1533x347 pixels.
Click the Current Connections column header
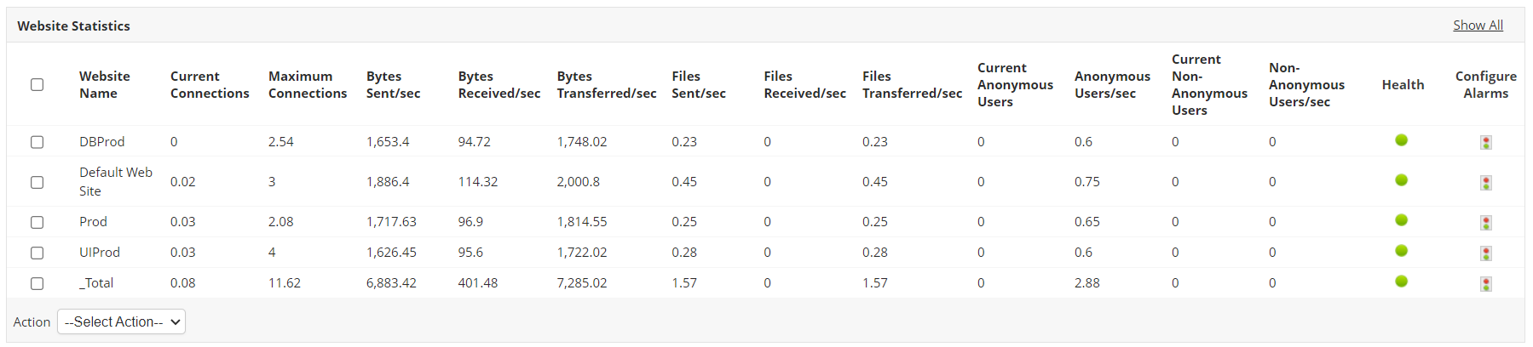point(210,85)
